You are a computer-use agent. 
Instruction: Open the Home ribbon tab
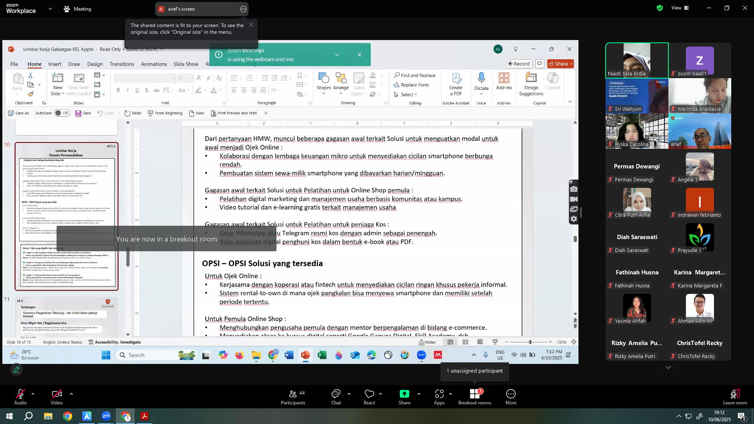pos(35,64)
